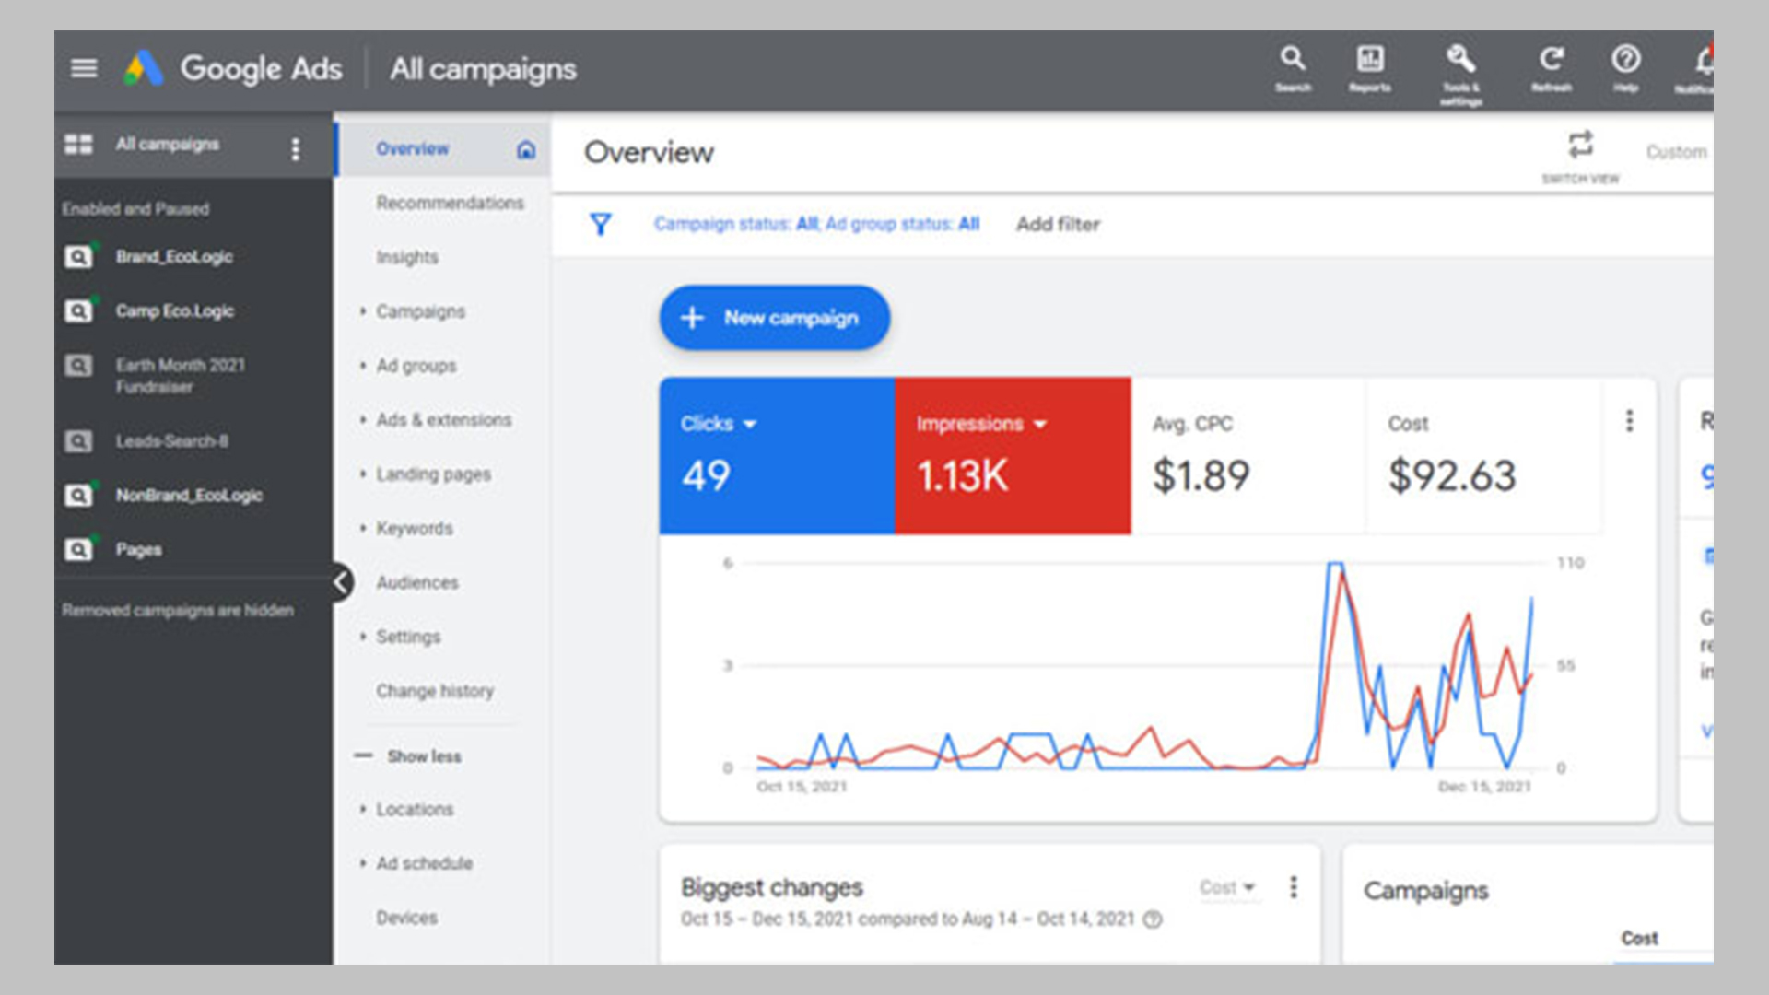Open Biggest changes three-dot menu
1769x995 pixels.
pyautogui.click(x=1294, y=887)
